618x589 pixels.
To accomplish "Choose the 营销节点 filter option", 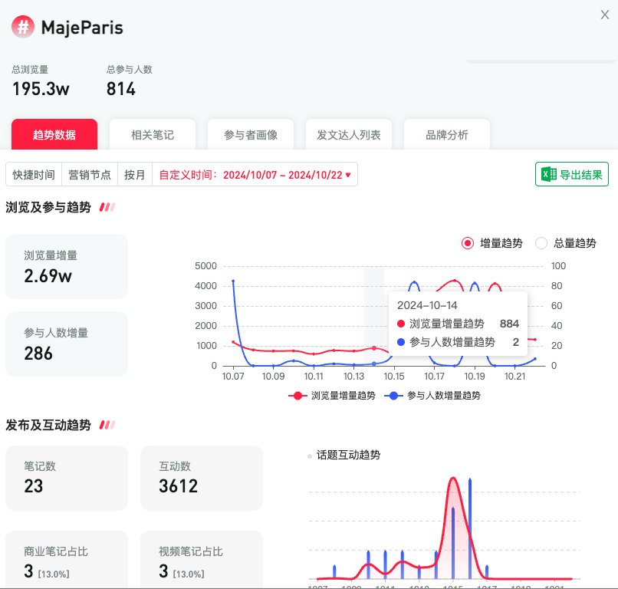I will [x=90, y=175].
